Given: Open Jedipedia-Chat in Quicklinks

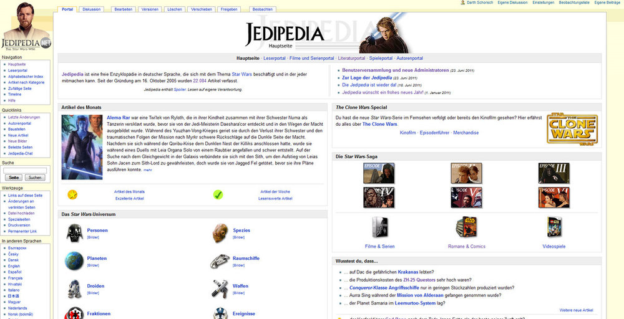Looking at the screenshot, I should pos(21,153).
